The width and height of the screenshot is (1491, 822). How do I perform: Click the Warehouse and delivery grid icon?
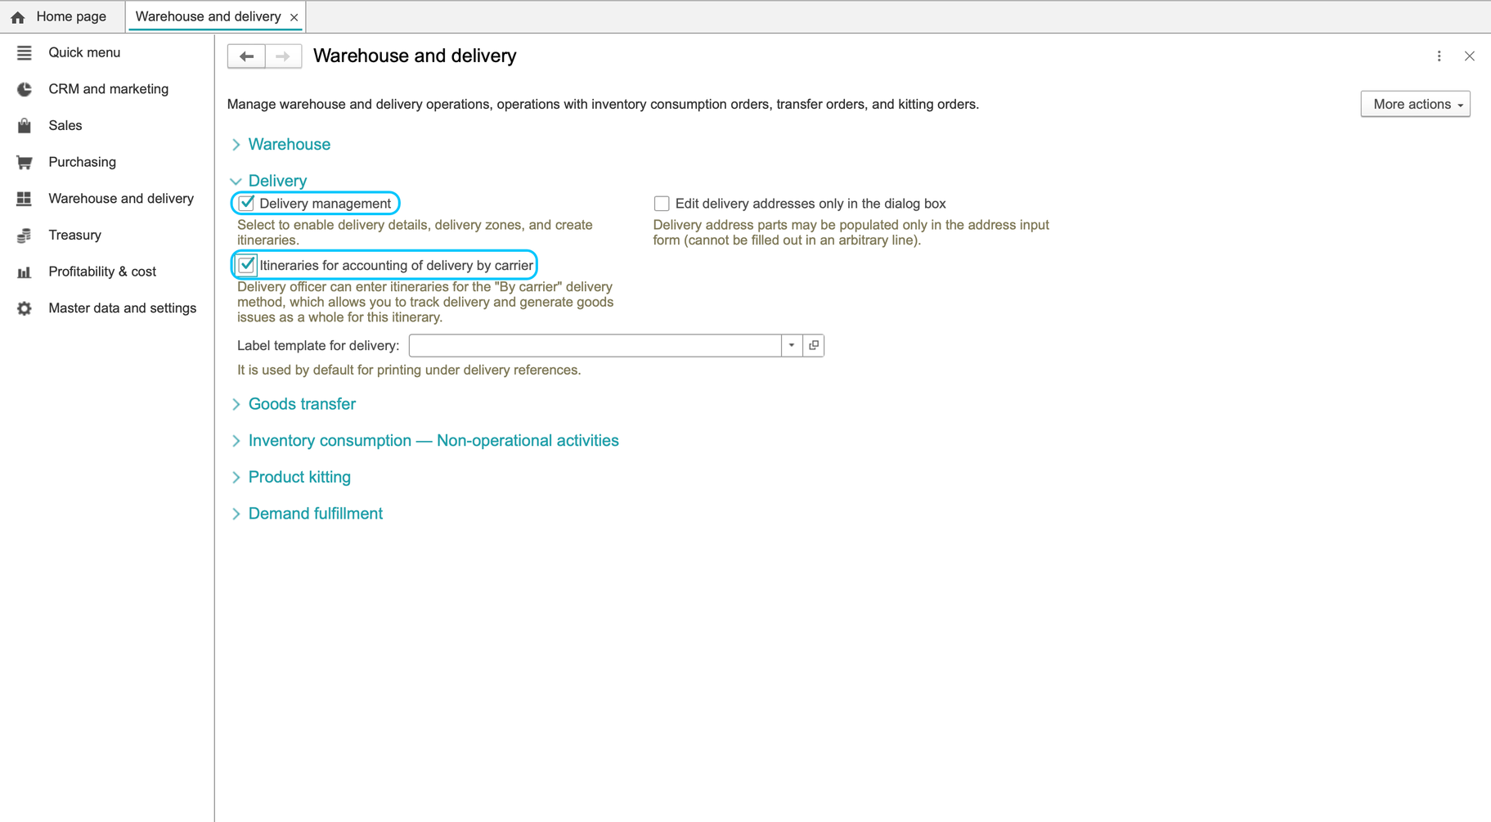25,199
